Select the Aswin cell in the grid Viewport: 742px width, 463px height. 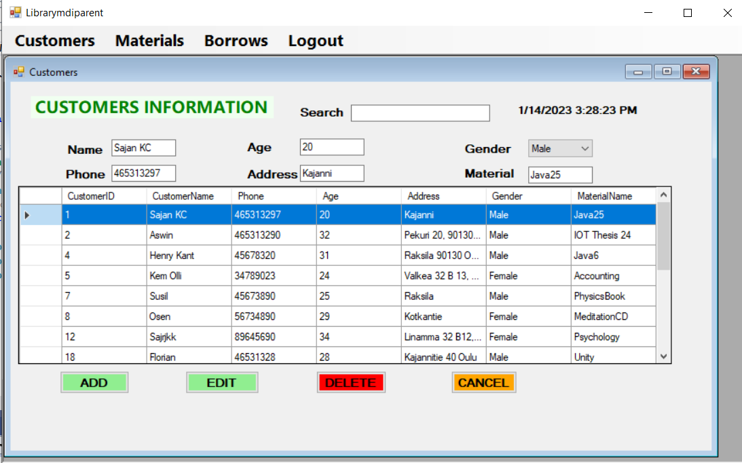click(x=189, y=235)
